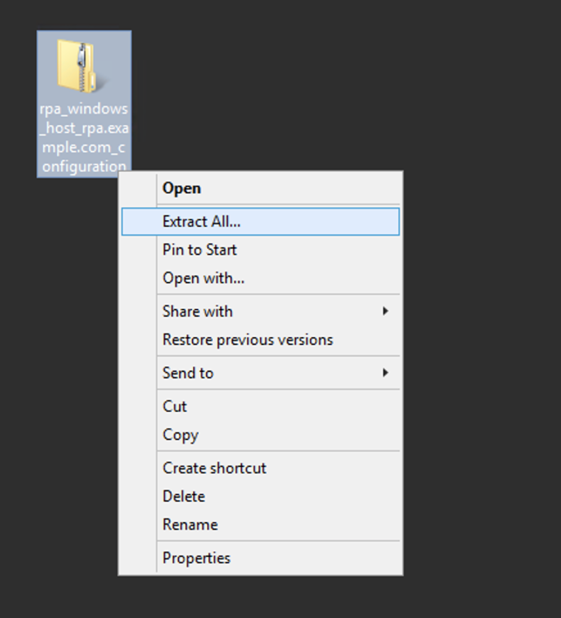Pin the archive using Pin to Start

coord(260,250)
